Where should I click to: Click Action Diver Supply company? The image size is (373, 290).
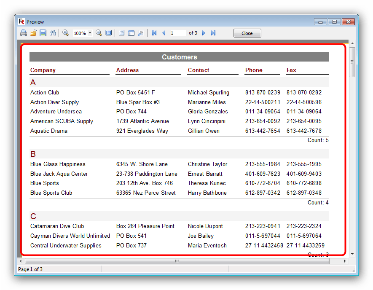[x=54, y=102]
